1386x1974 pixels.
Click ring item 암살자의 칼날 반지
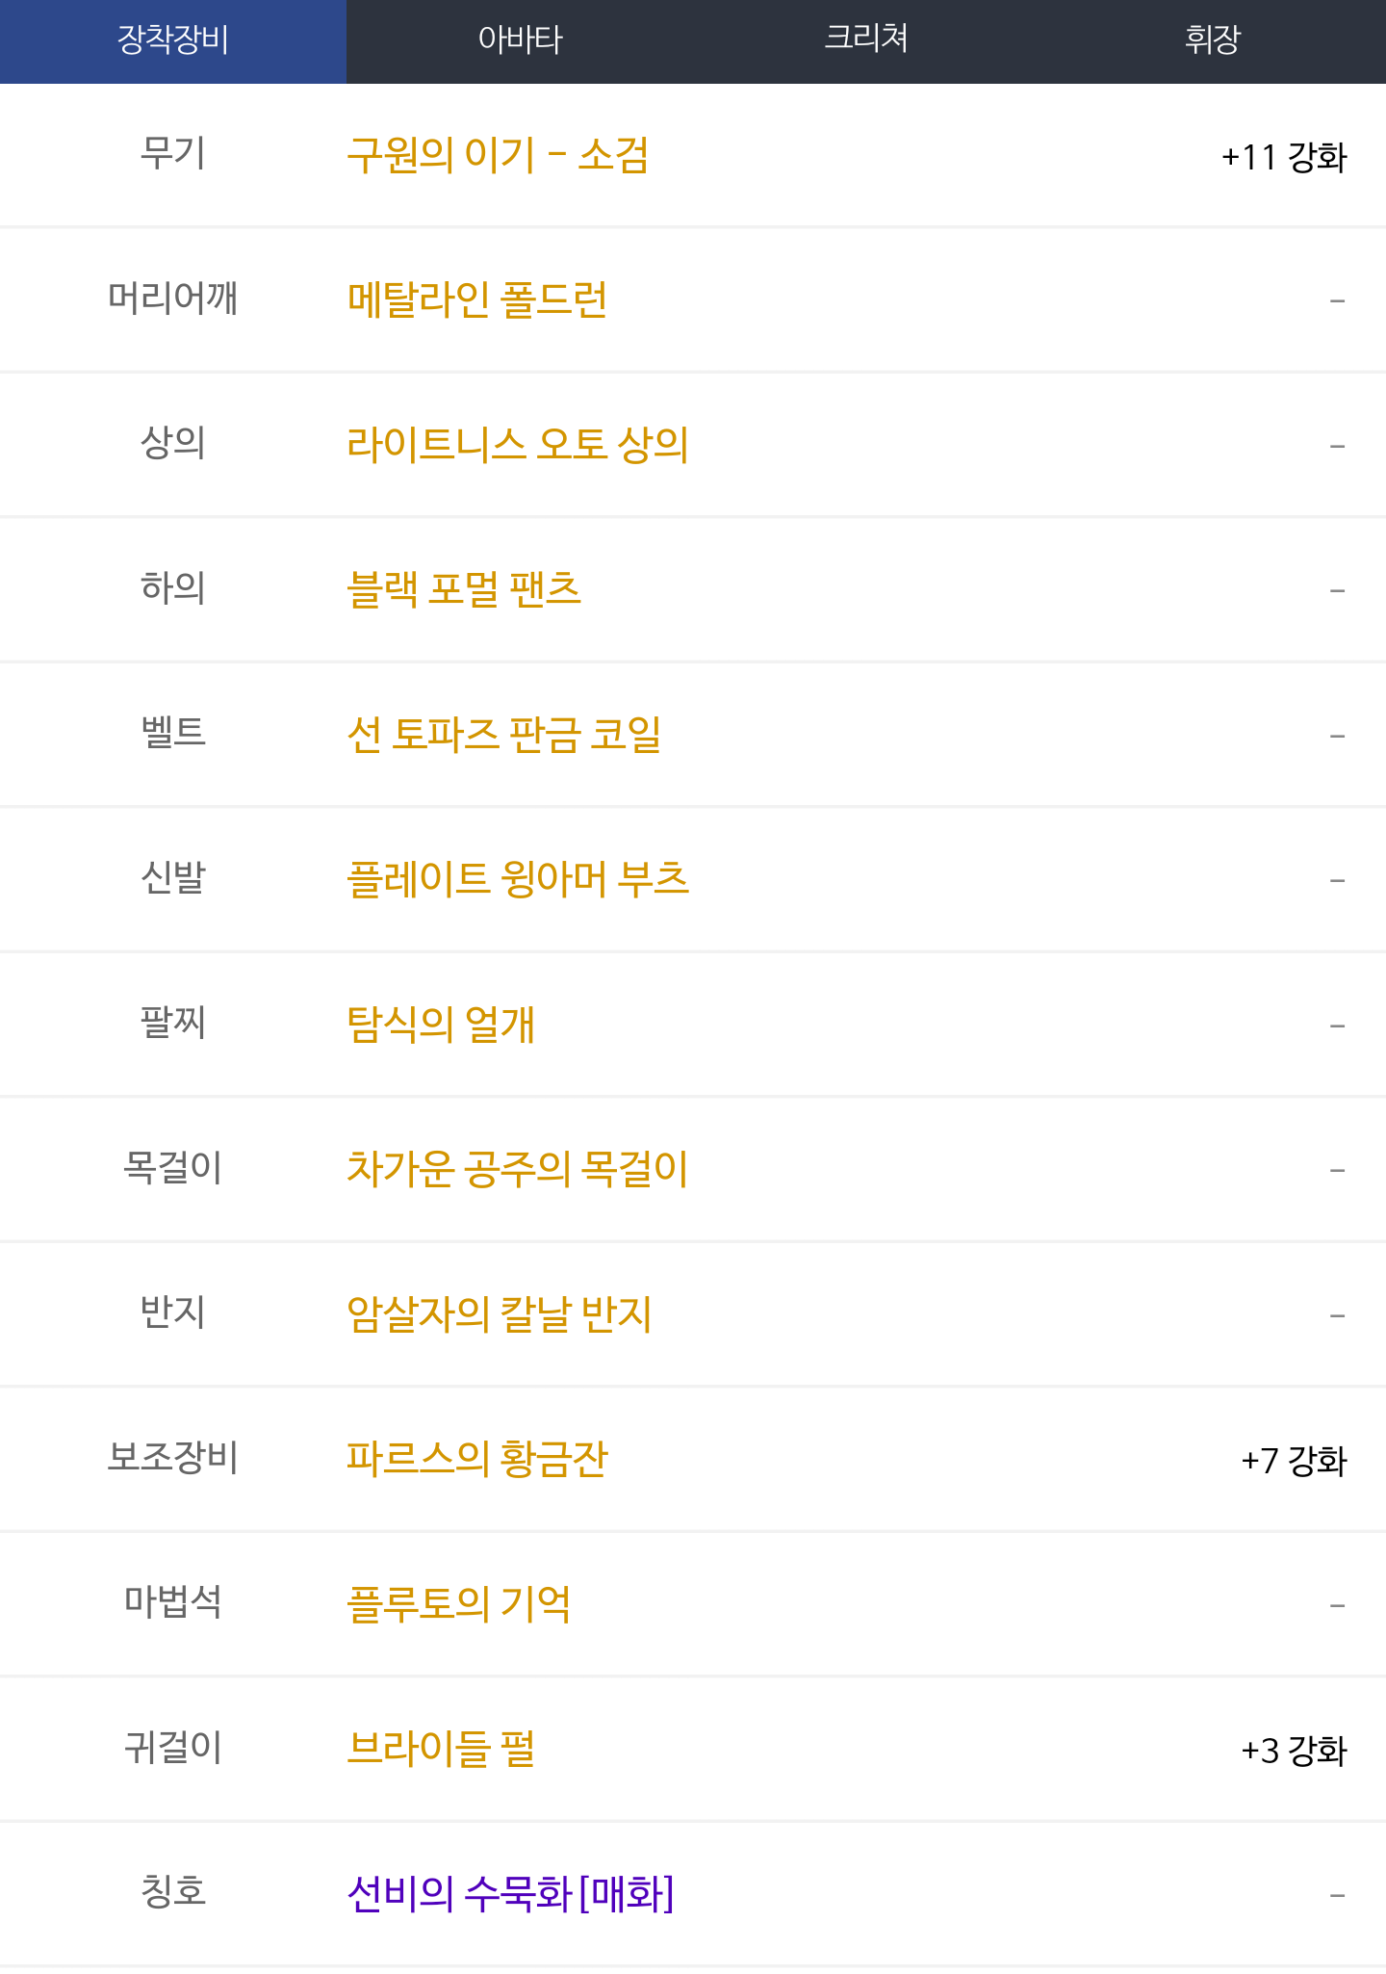tap(500, 1314)
